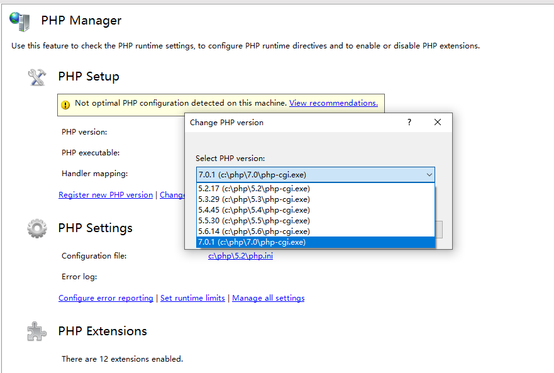Click the PHP Extensions heading
554x373 pixels.
pyautogui.click(x=102, y=331)
